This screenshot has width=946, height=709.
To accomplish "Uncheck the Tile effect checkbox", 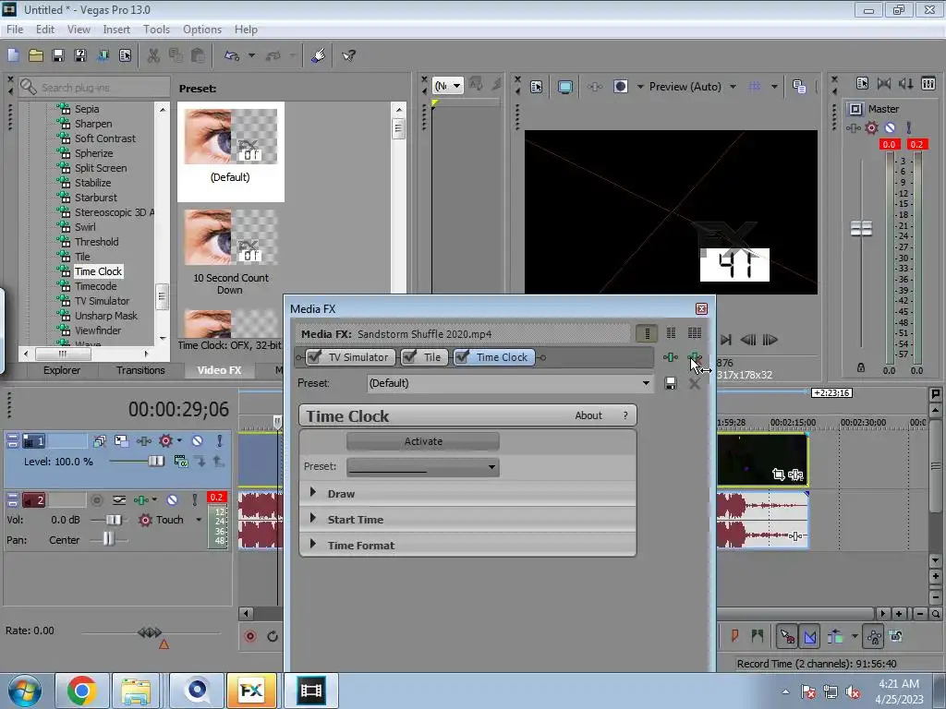I will click(x=409, y=357).
